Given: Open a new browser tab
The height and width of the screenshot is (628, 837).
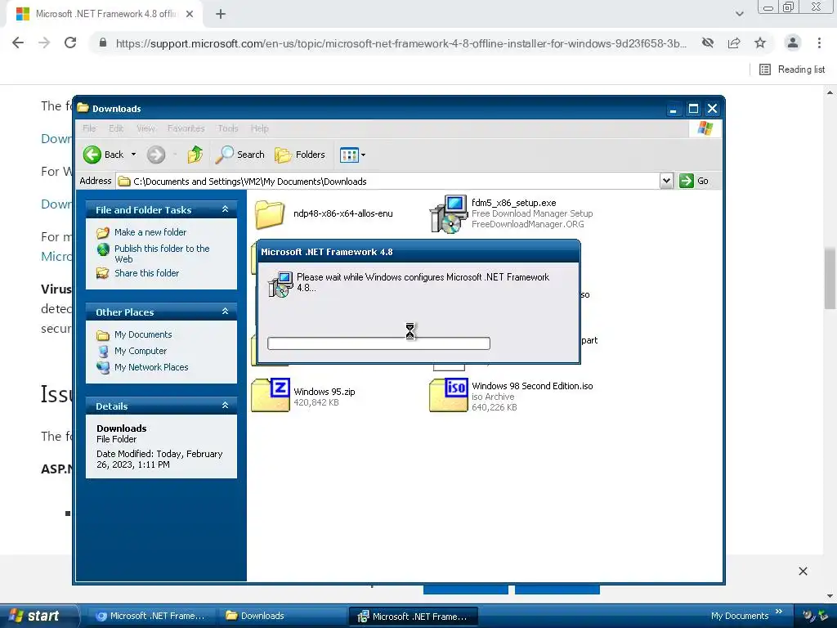Looking at the screenshot, I should coord(221,15).
